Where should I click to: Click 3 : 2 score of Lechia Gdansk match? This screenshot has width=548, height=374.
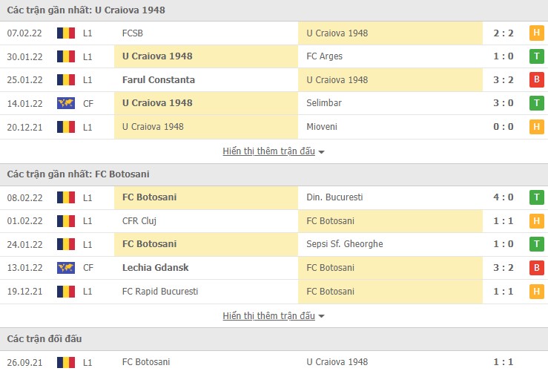504,268
